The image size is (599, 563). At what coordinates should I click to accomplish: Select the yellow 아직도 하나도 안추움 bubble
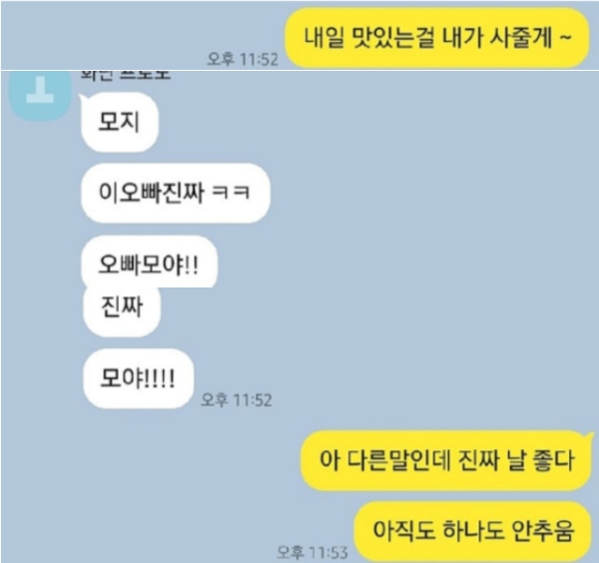click(x=473, y=531)
